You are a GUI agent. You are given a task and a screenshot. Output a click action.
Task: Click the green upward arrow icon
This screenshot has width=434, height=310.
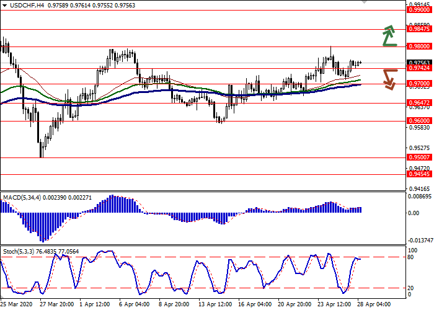point(389,36)
